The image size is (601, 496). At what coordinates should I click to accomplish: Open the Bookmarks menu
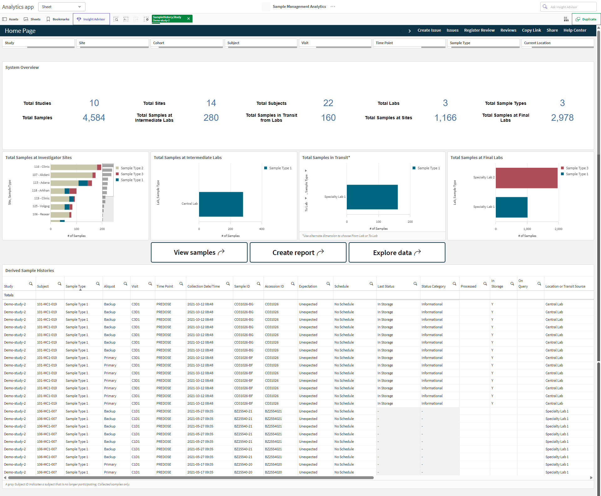[x=58, y=19]
